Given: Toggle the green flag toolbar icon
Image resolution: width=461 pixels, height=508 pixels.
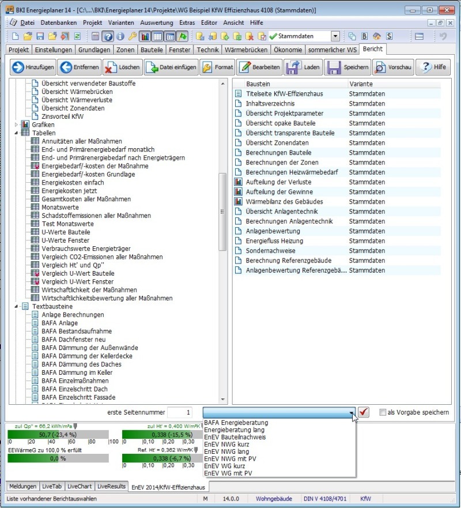Looking at the screenshot, I should 183,36.
